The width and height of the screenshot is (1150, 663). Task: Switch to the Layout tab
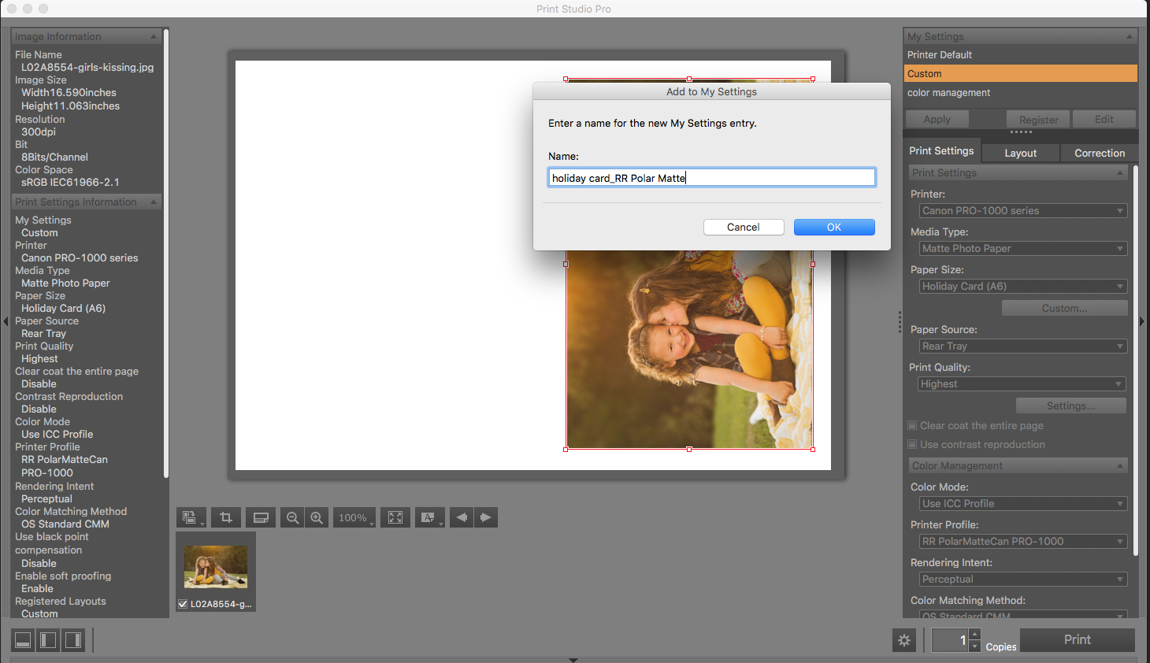click(1020, 153)
